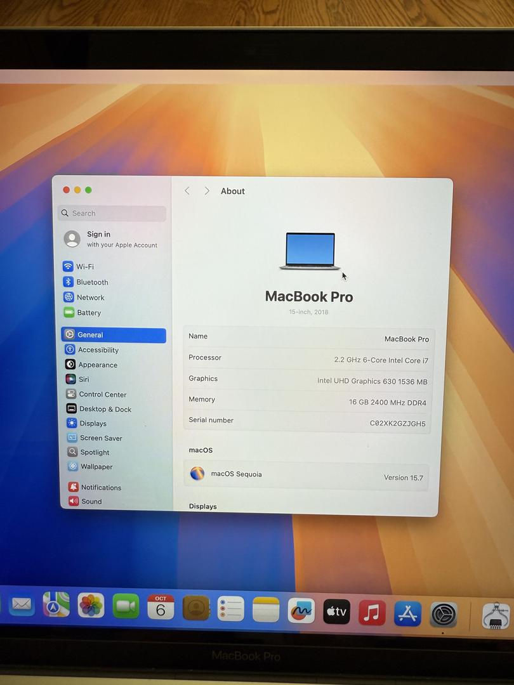This screenshot has height=685, width=514.
Task: Select Wallpaper settings
Action: click(96, 467)
